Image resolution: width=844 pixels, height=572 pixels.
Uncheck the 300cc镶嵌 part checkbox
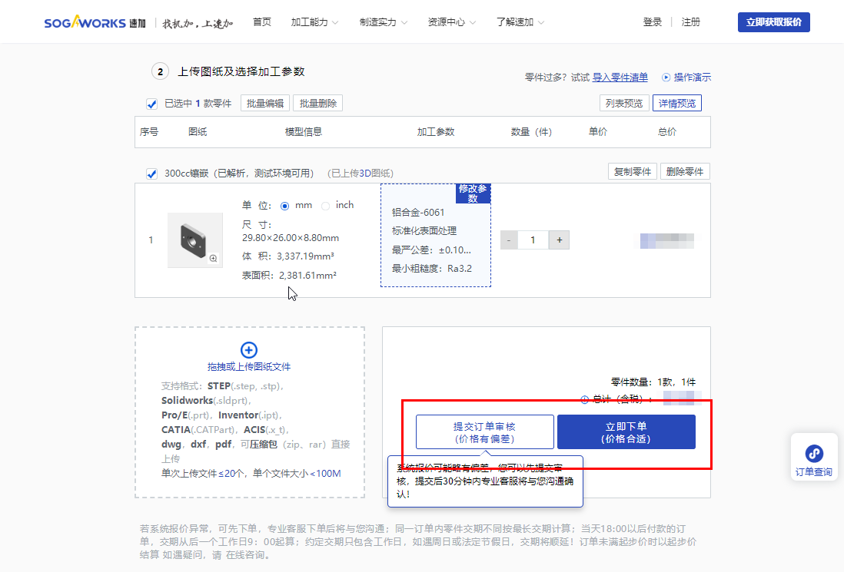152,174
